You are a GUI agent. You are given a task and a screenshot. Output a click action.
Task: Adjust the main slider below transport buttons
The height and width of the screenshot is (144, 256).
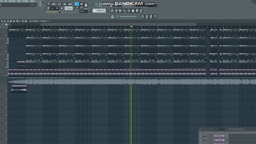point(60,12)
